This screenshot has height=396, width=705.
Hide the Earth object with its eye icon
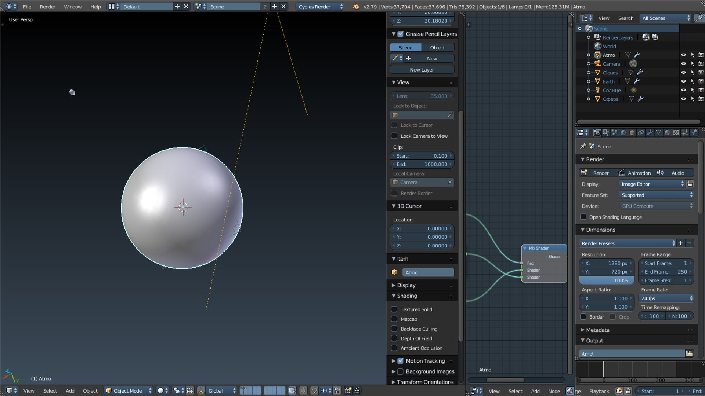(x=683, y=81)
